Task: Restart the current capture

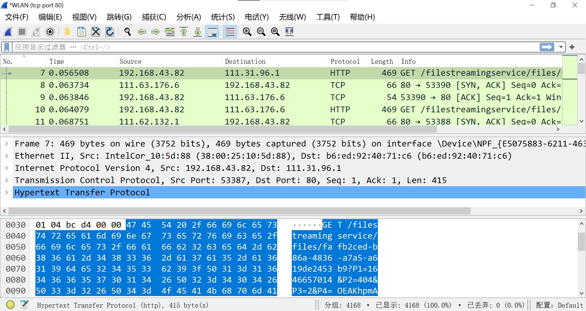Action: click(x=36, y=32)
